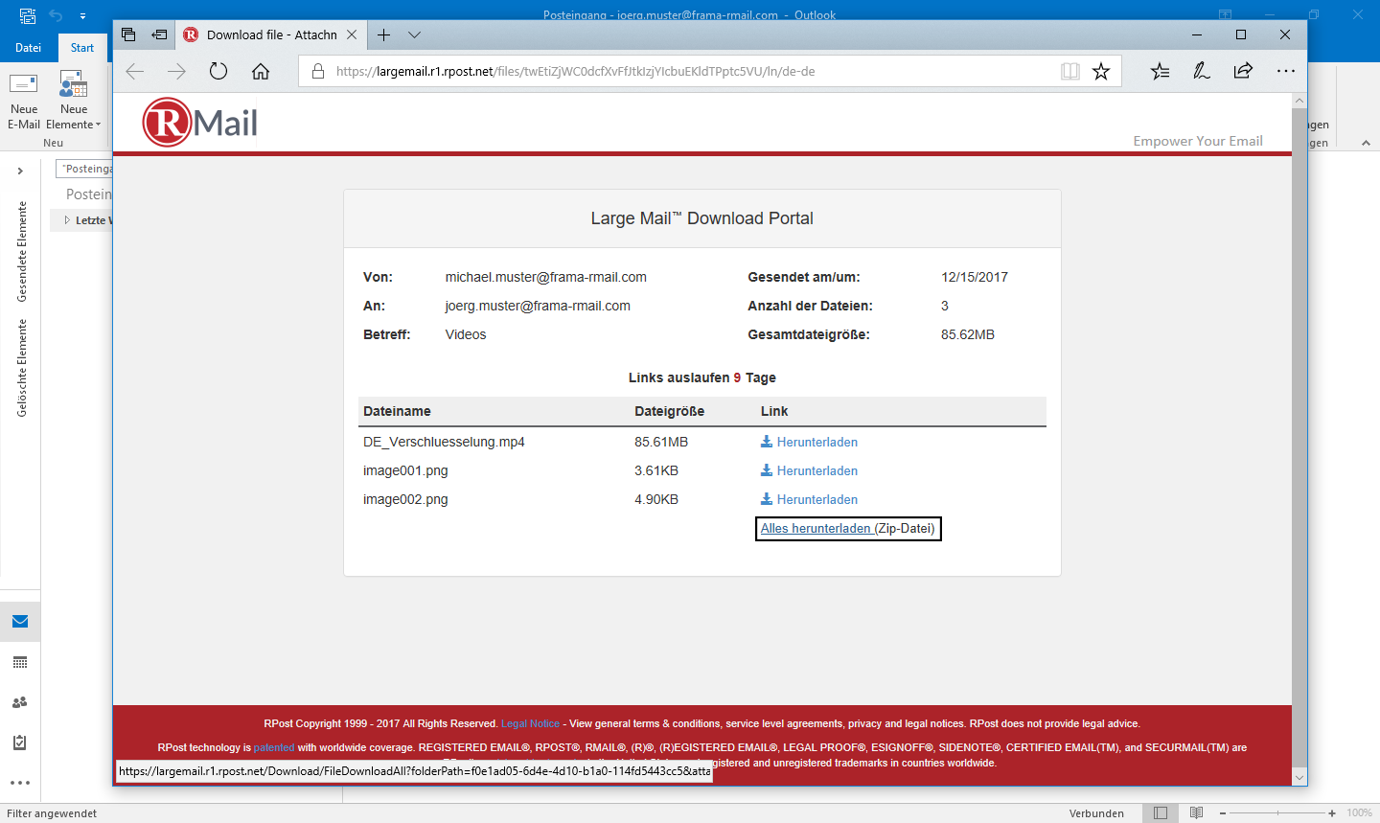Image resolution: width=1380 pixels, height=823 pixels.
Task: Create Neue E-Mail in Outlook
Action: click(x=24, y=101)
